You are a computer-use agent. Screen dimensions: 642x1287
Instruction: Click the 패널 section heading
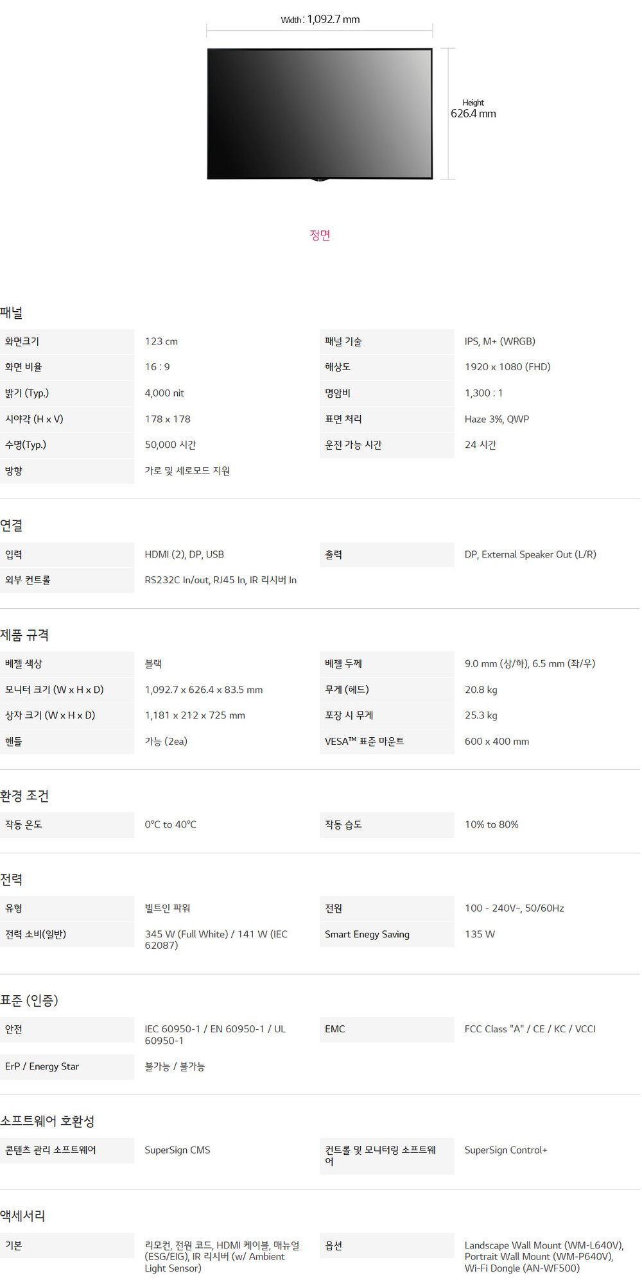click(x=12, y=313)
